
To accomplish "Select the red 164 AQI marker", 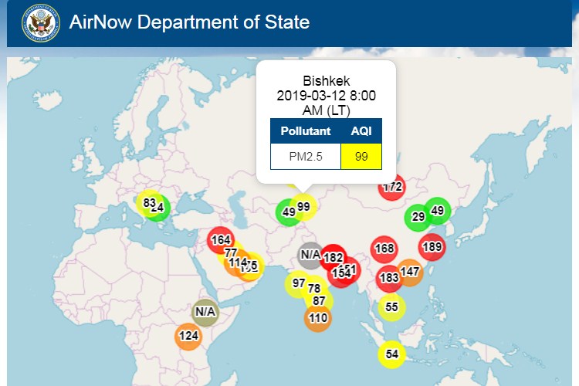I will (x=221, y=240).
